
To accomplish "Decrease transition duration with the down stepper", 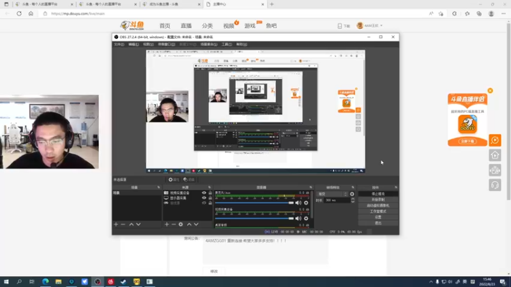I will point(353,202).
